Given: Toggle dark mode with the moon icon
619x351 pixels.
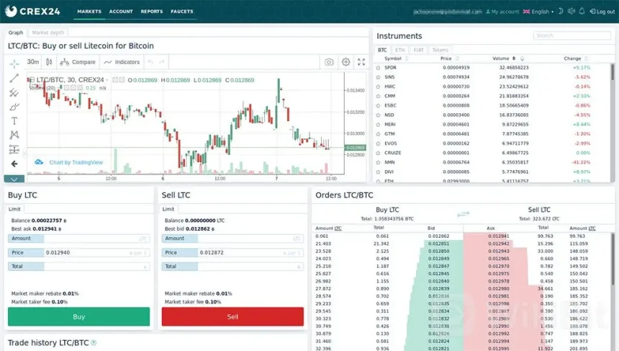Looking at the screenshot, I should pos(562,12).
